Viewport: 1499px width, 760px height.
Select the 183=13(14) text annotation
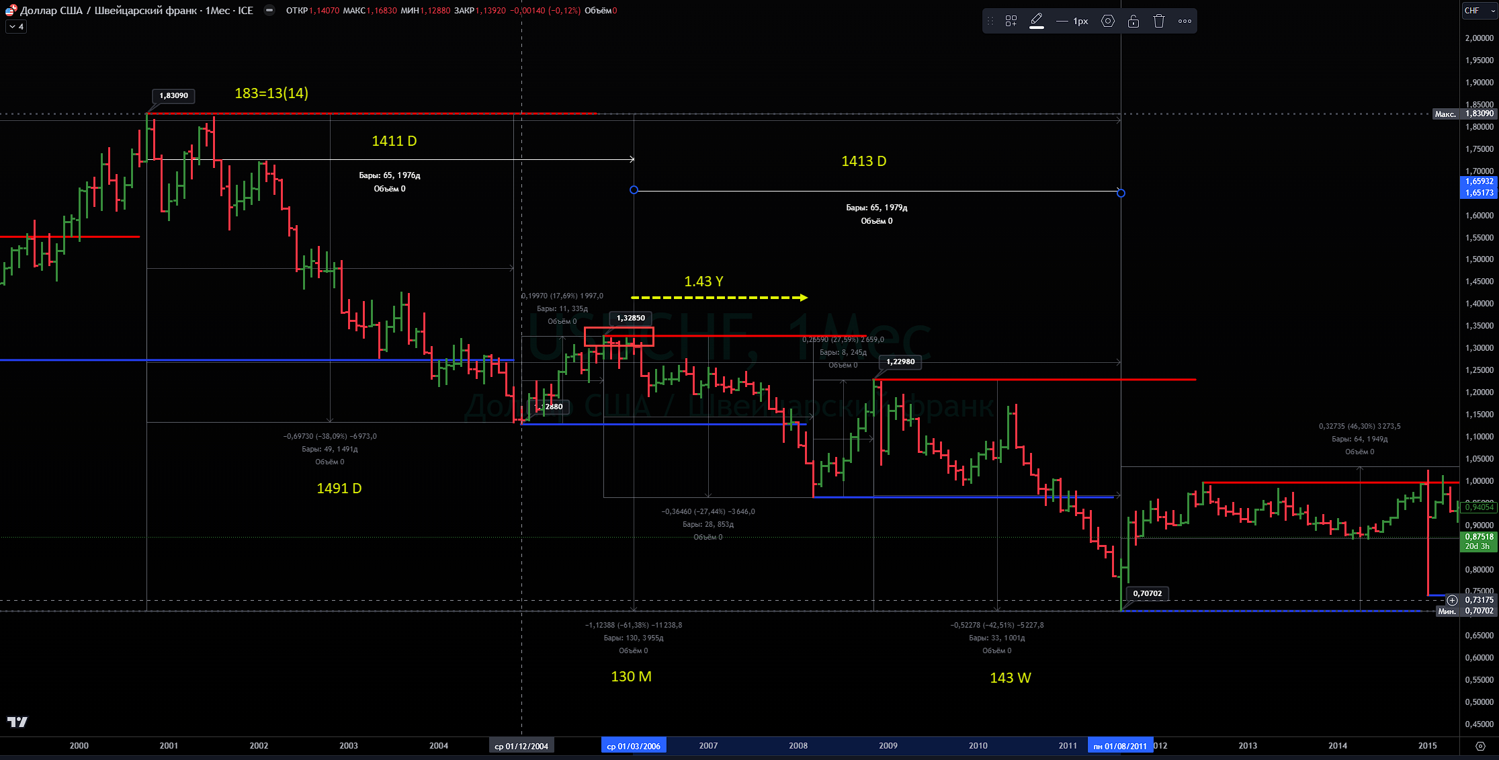tap(271, 93)
